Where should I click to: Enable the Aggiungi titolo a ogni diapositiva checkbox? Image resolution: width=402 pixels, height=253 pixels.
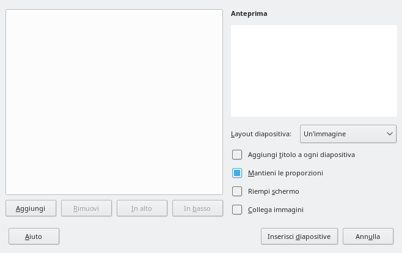(x=237, y=155)
